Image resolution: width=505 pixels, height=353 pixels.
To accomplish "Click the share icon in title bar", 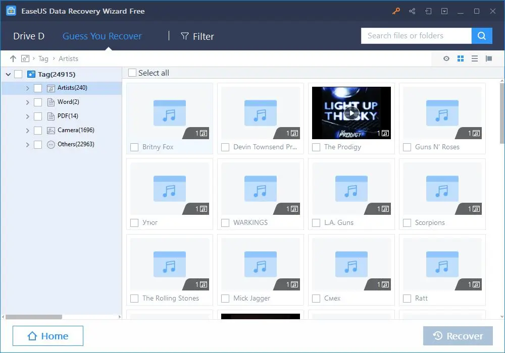I will [412, 11].
